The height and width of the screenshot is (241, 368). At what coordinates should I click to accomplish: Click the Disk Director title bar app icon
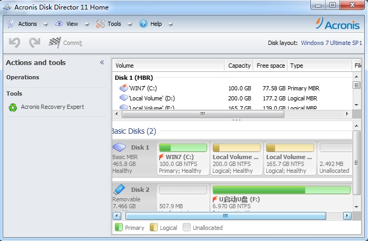pos(7,7)
